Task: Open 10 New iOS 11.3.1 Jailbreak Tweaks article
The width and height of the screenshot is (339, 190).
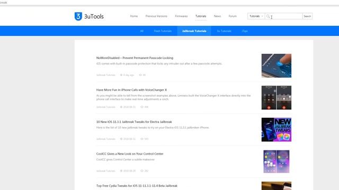Action: (134, 122)
